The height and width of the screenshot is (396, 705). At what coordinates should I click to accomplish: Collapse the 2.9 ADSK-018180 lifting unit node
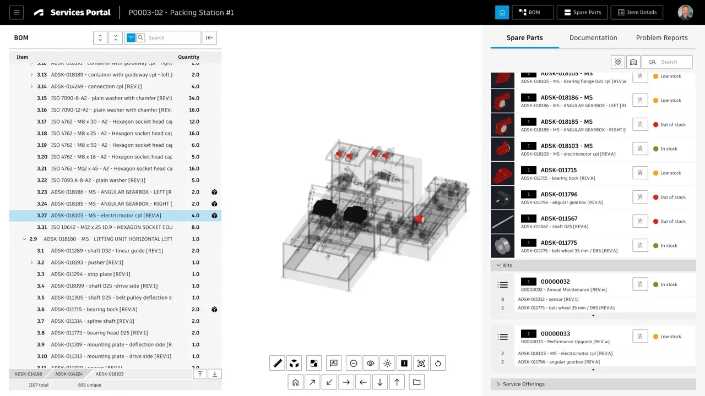[24, 239]
